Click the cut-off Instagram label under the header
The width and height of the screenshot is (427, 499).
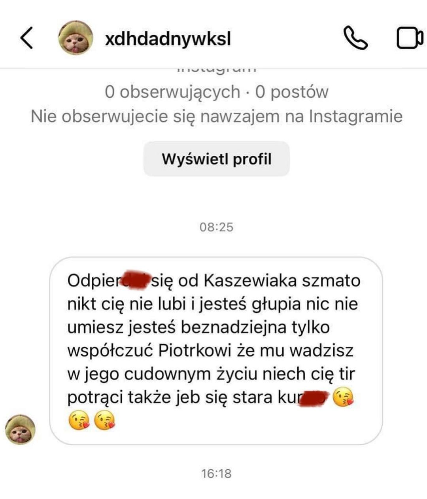point(216,70)
